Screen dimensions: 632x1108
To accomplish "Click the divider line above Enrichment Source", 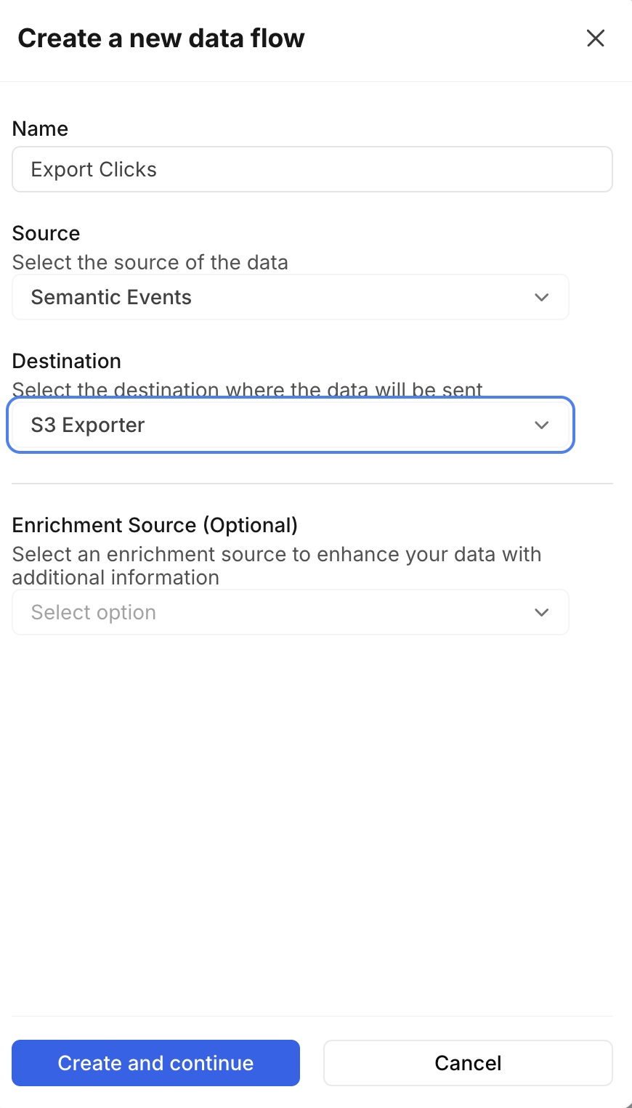I will pyautogui.click(x=312, y=484).
